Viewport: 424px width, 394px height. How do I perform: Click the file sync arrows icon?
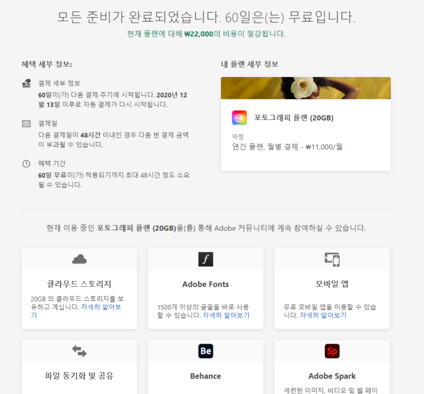[79, 351]
